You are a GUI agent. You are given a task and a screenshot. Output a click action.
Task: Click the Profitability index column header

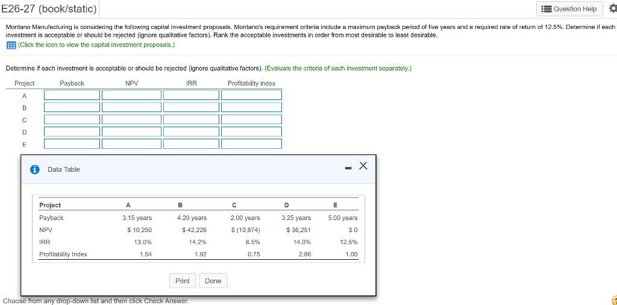(251, 83)
